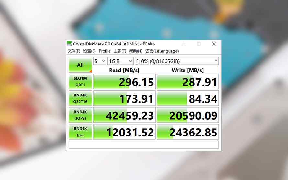Click the RND4K (IOPS) test button
288x180 pixels.
[80, 115]
